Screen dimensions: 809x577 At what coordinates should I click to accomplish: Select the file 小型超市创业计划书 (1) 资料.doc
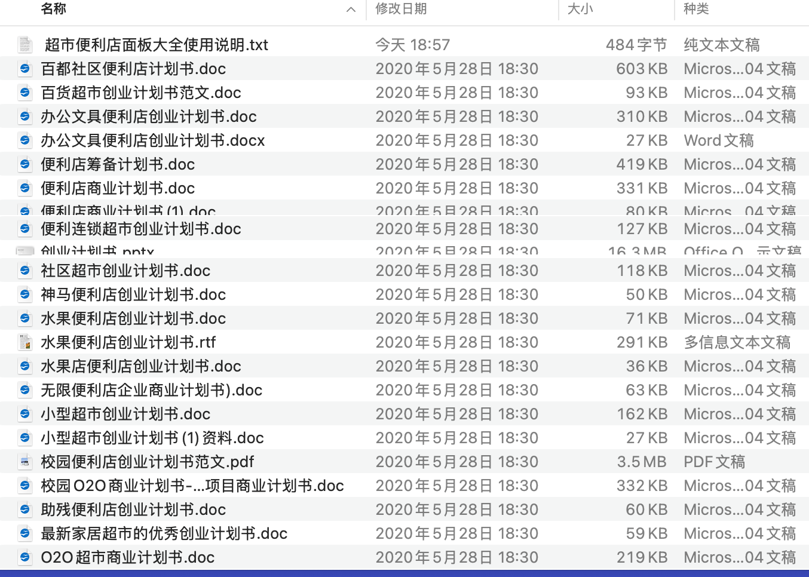(x=152, y=438)
